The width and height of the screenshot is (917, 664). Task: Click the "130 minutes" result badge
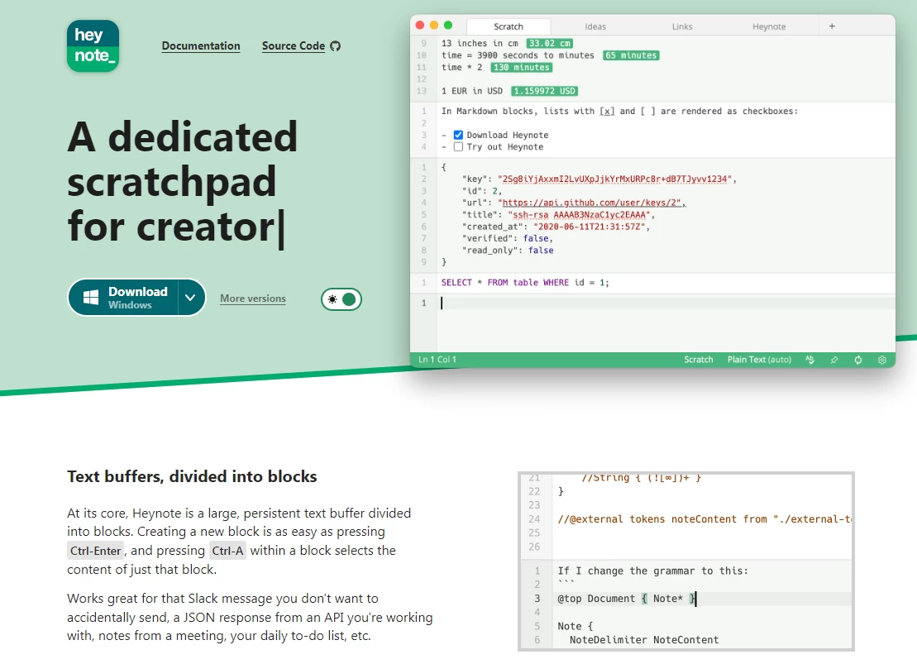tap(521, 67)
